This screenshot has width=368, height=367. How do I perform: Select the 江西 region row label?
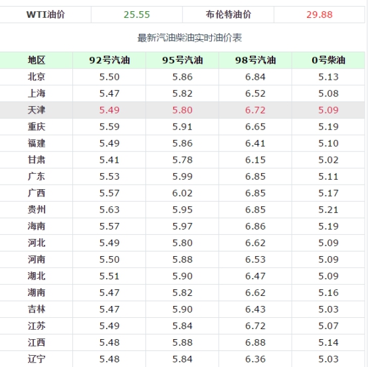tap(36, 342)
